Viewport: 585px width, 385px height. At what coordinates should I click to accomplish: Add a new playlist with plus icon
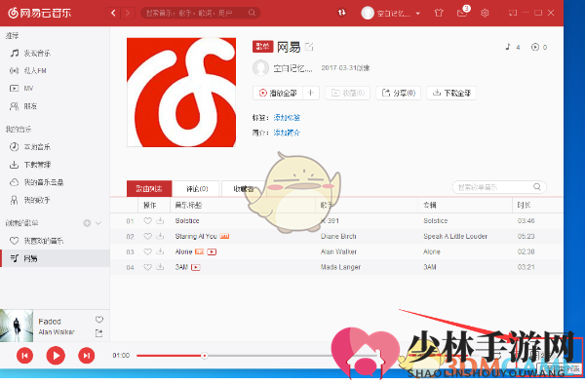[x=87, y=223]
